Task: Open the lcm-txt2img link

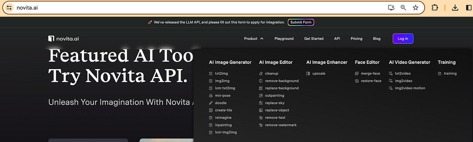Action: 225,88
